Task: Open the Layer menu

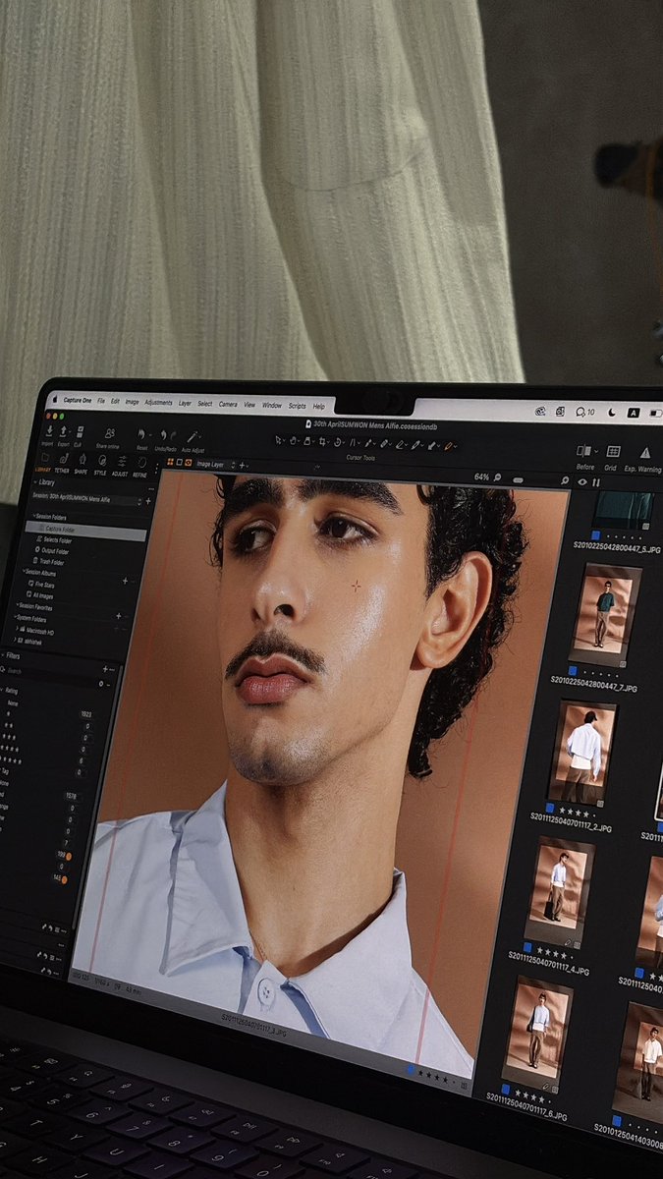Action: tap(185, 403)
